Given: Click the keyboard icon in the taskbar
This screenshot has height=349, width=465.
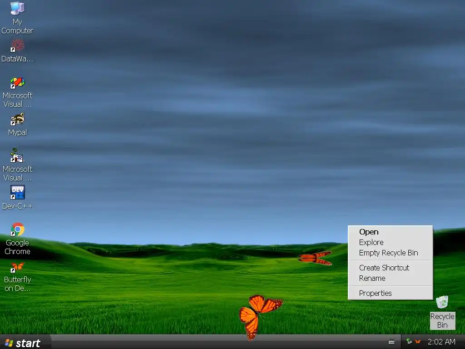Looking at the screenshot, I should 391,342.
